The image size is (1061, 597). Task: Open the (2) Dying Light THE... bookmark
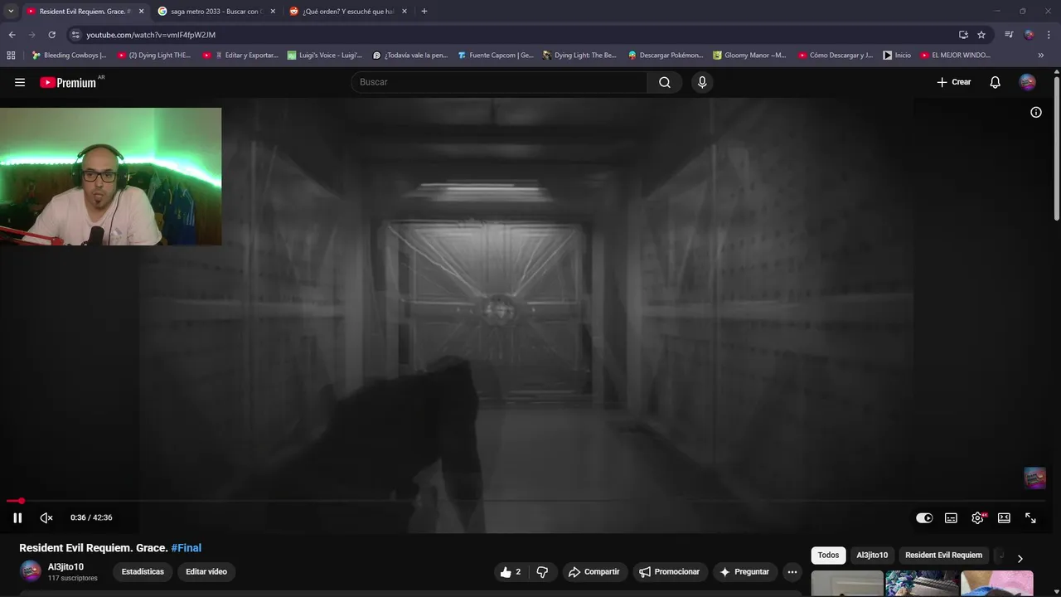point(154,56)
